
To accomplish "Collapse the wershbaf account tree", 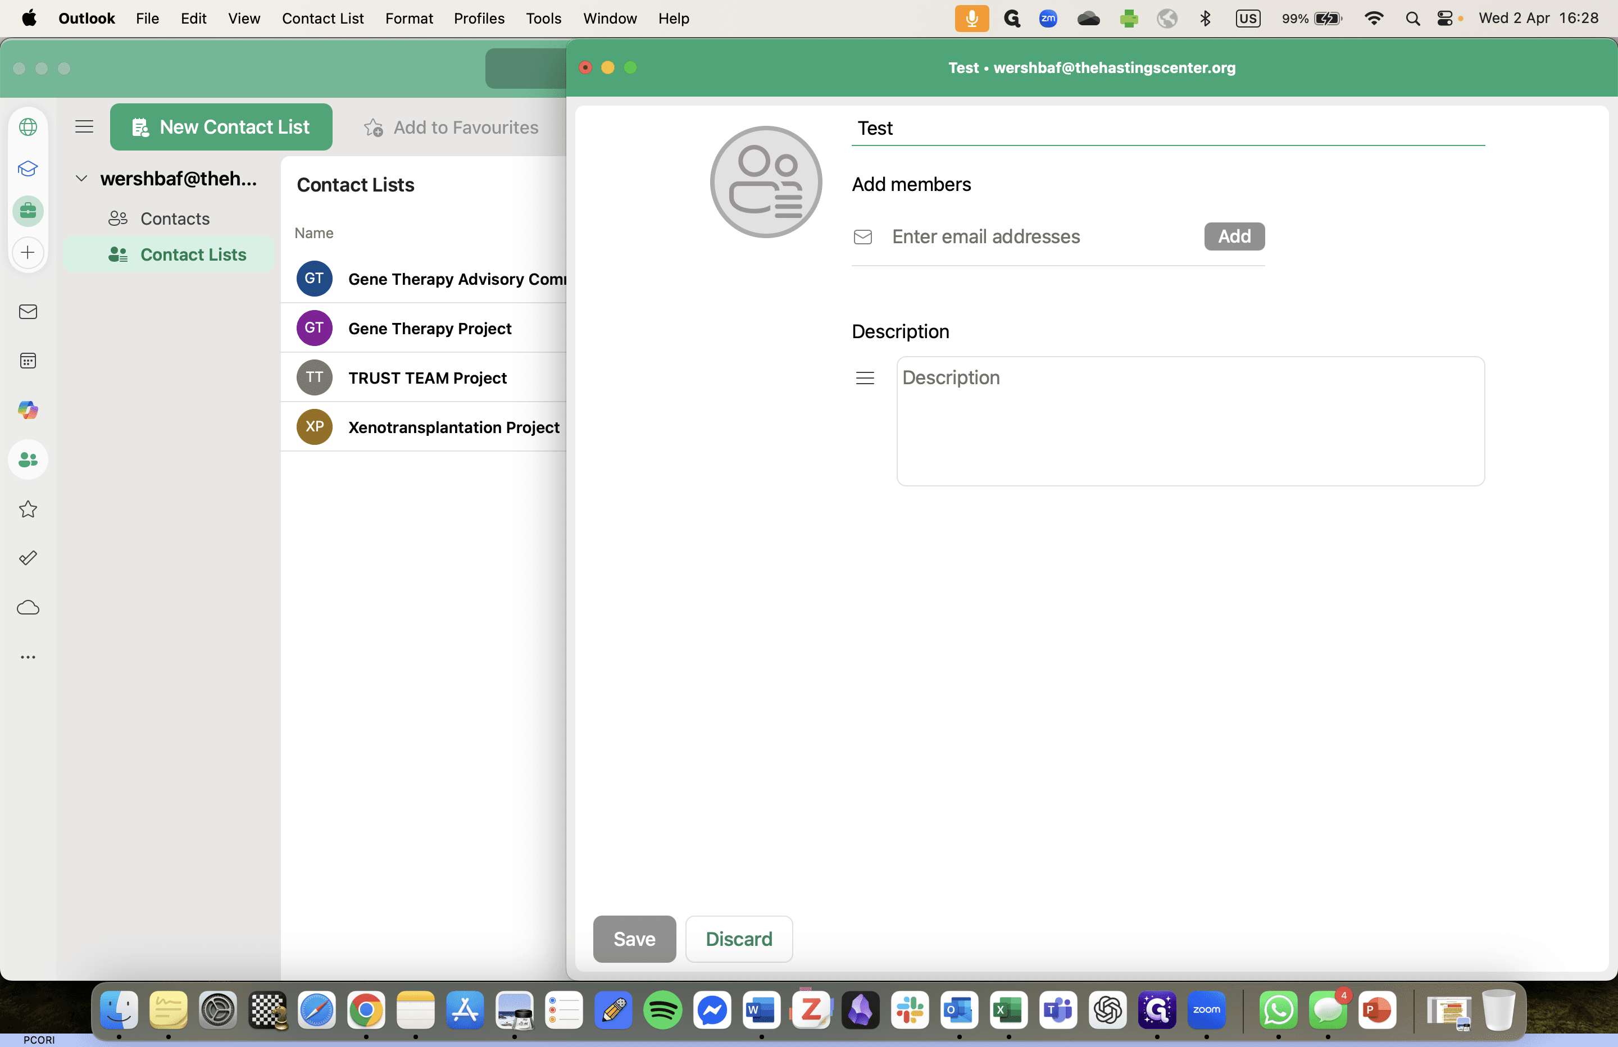I will (x=81, y=178).
